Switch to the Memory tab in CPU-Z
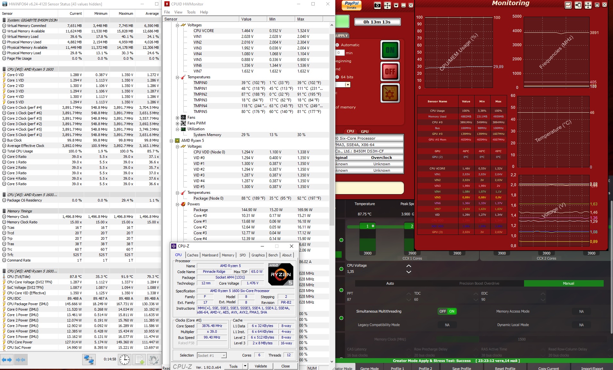This screenshot has height=370, width=613. [228, 255]
